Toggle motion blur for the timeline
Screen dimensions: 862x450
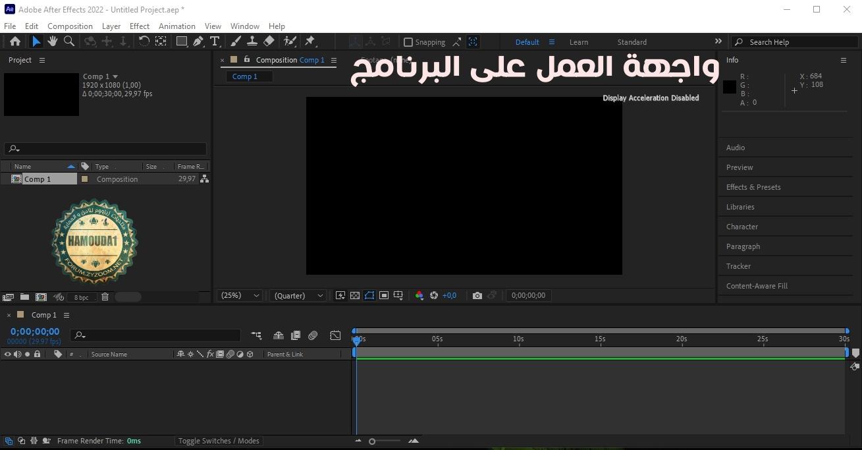313,335
